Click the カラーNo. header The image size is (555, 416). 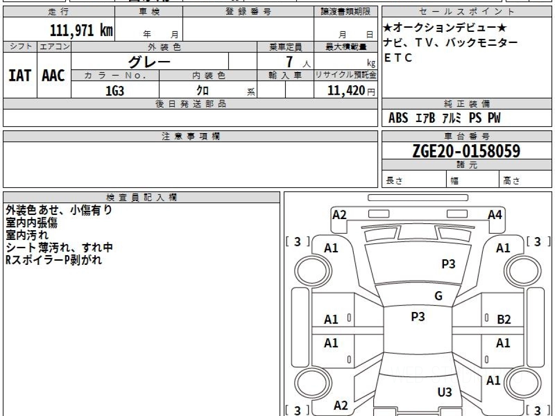click(115, 75)
